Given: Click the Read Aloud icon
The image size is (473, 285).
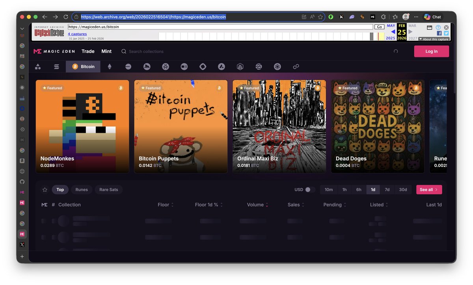Looking at the screenshot, I should [x=312, y=17].
